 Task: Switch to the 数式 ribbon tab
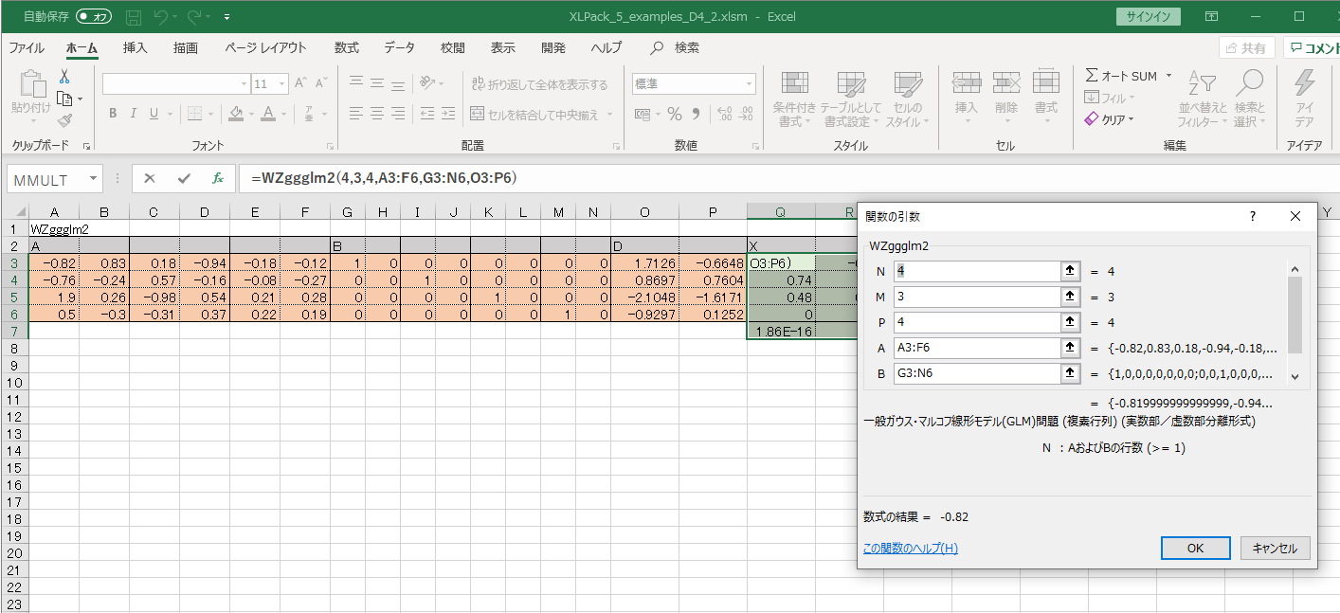coord(347,47)
